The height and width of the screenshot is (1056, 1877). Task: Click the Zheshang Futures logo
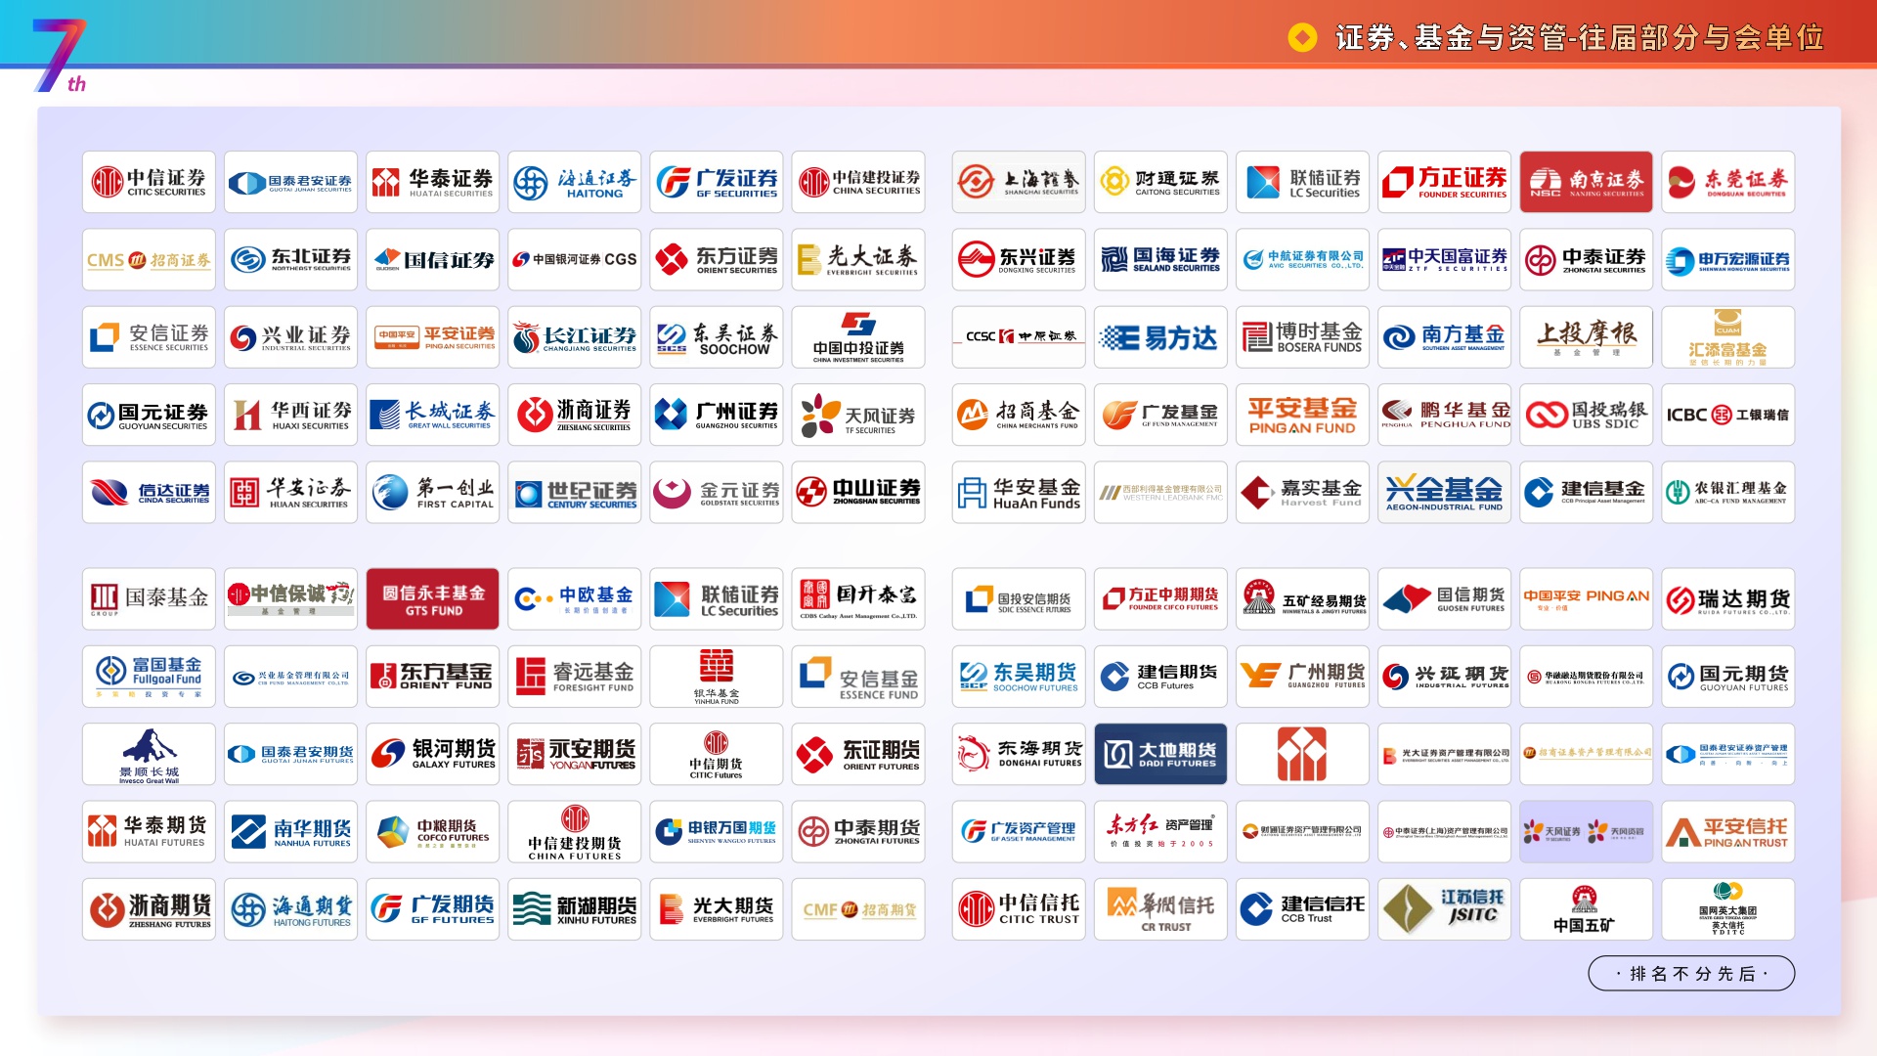[x=149, y=909]
